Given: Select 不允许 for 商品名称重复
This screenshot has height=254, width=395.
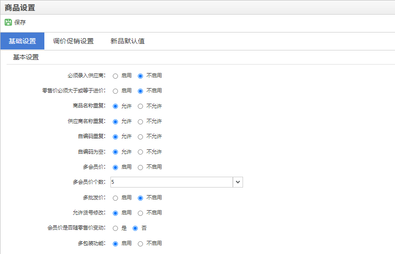Looking at the screenshot, I should 140,107.
